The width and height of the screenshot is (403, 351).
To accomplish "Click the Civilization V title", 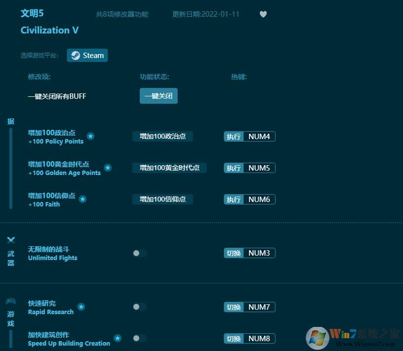I will pyautogui.click(x=50, y=30).
